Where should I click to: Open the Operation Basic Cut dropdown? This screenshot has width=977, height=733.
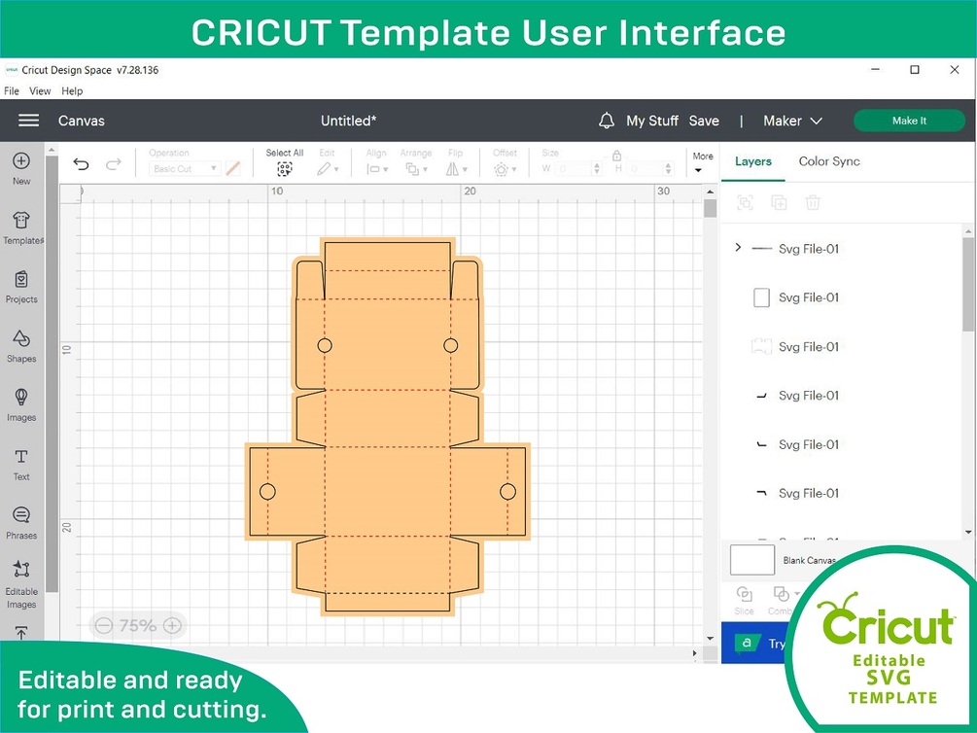click(185, 168)
